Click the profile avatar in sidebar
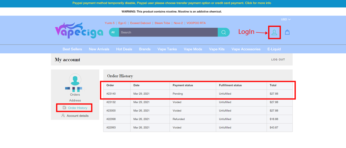This screenshot has height=148, width=346. tap(75, 80)
